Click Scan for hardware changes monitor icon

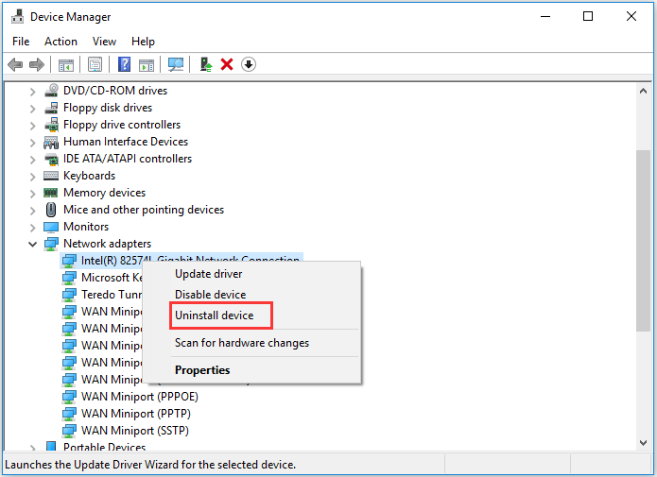pyautogui.click(x=176, y=64)
